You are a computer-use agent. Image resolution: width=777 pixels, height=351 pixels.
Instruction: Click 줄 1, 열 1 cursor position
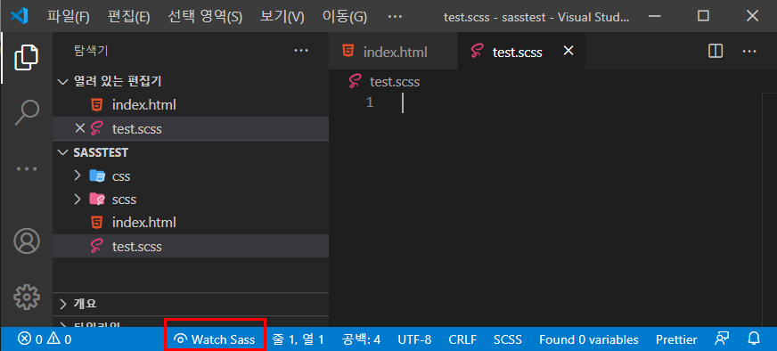tap(298, 339)
